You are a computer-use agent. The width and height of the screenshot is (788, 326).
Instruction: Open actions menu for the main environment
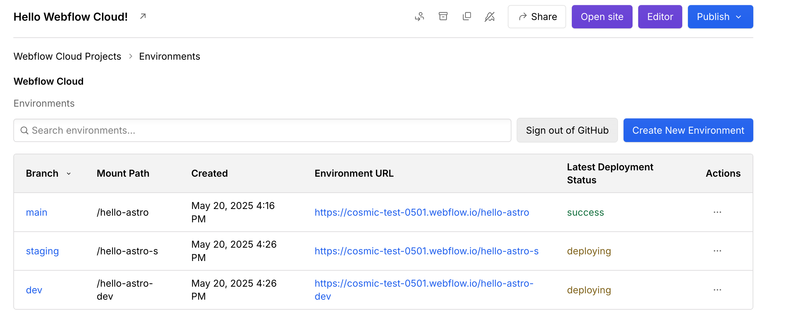(717, 212)
